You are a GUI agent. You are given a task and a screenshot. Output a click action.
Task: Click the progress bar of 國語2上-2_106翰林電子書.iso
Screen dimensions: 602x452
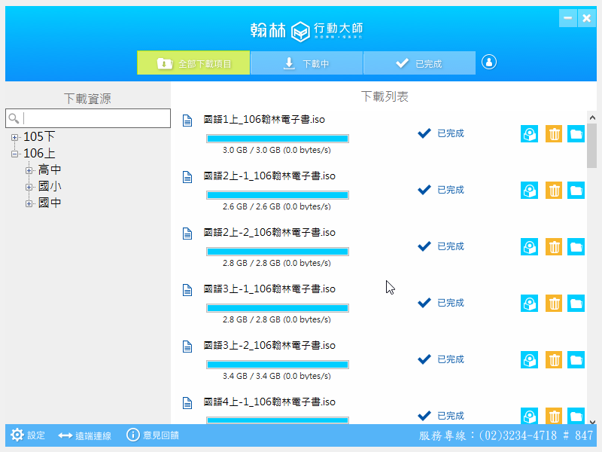pyautogui.click(x=278, y=252)
